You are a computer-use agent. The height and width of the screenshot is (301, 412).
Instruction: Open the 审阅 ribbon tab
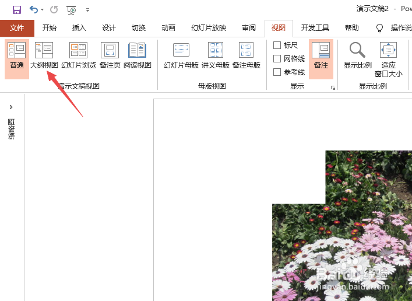[x=249, y=28]
